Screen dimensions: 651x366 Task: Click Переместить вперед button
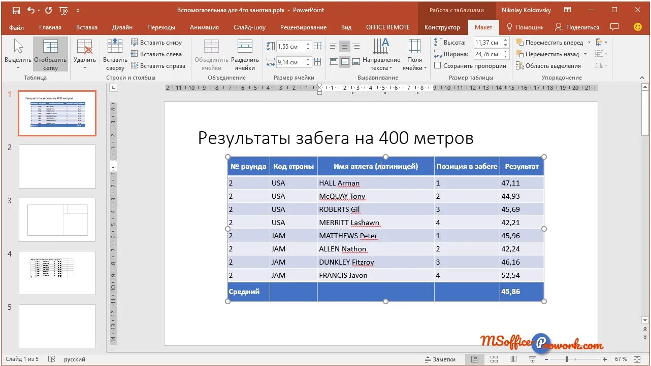550,43
